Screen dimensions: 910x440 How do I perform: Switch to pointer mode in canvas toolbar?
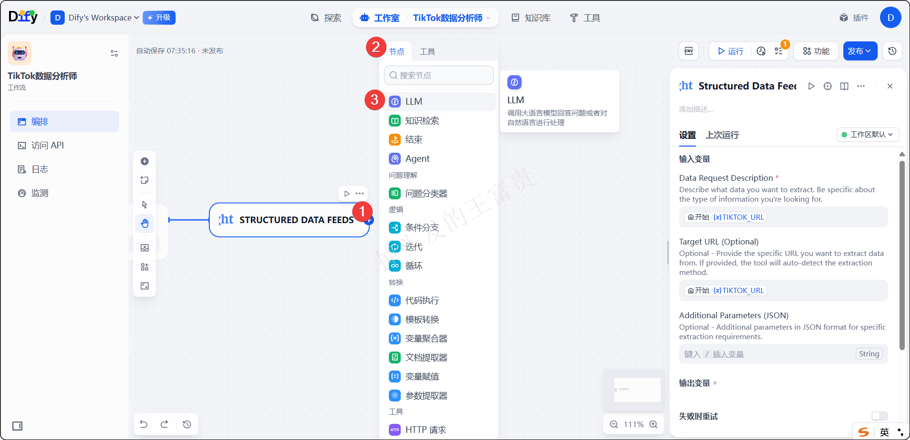coord(145,205)
